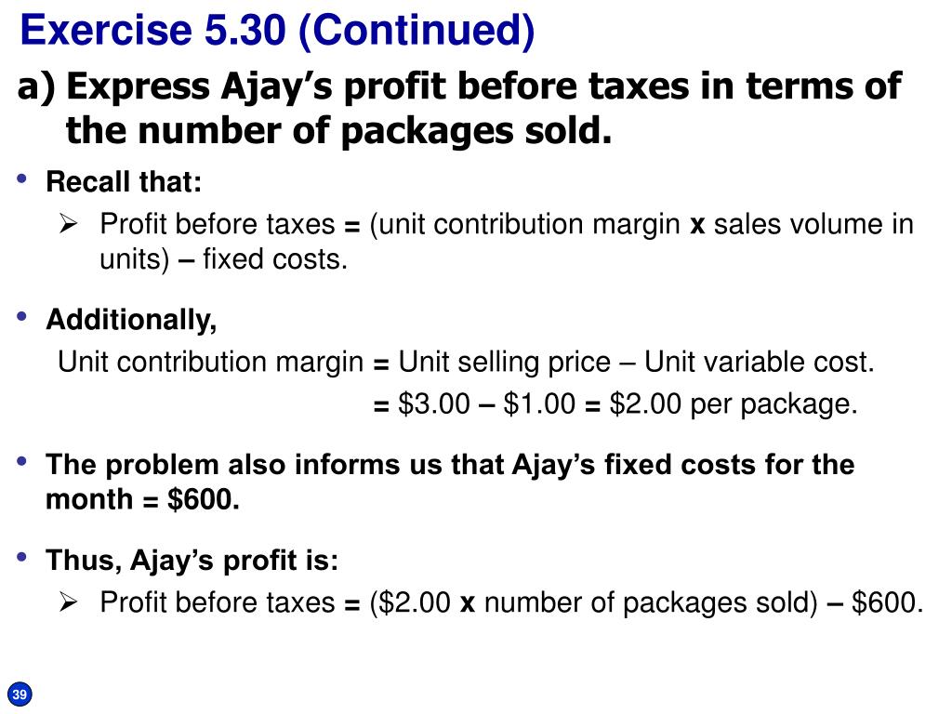Click the arrow bullet beside final profit formula
The width and height of the screenshot is (952, 714).
69,602
